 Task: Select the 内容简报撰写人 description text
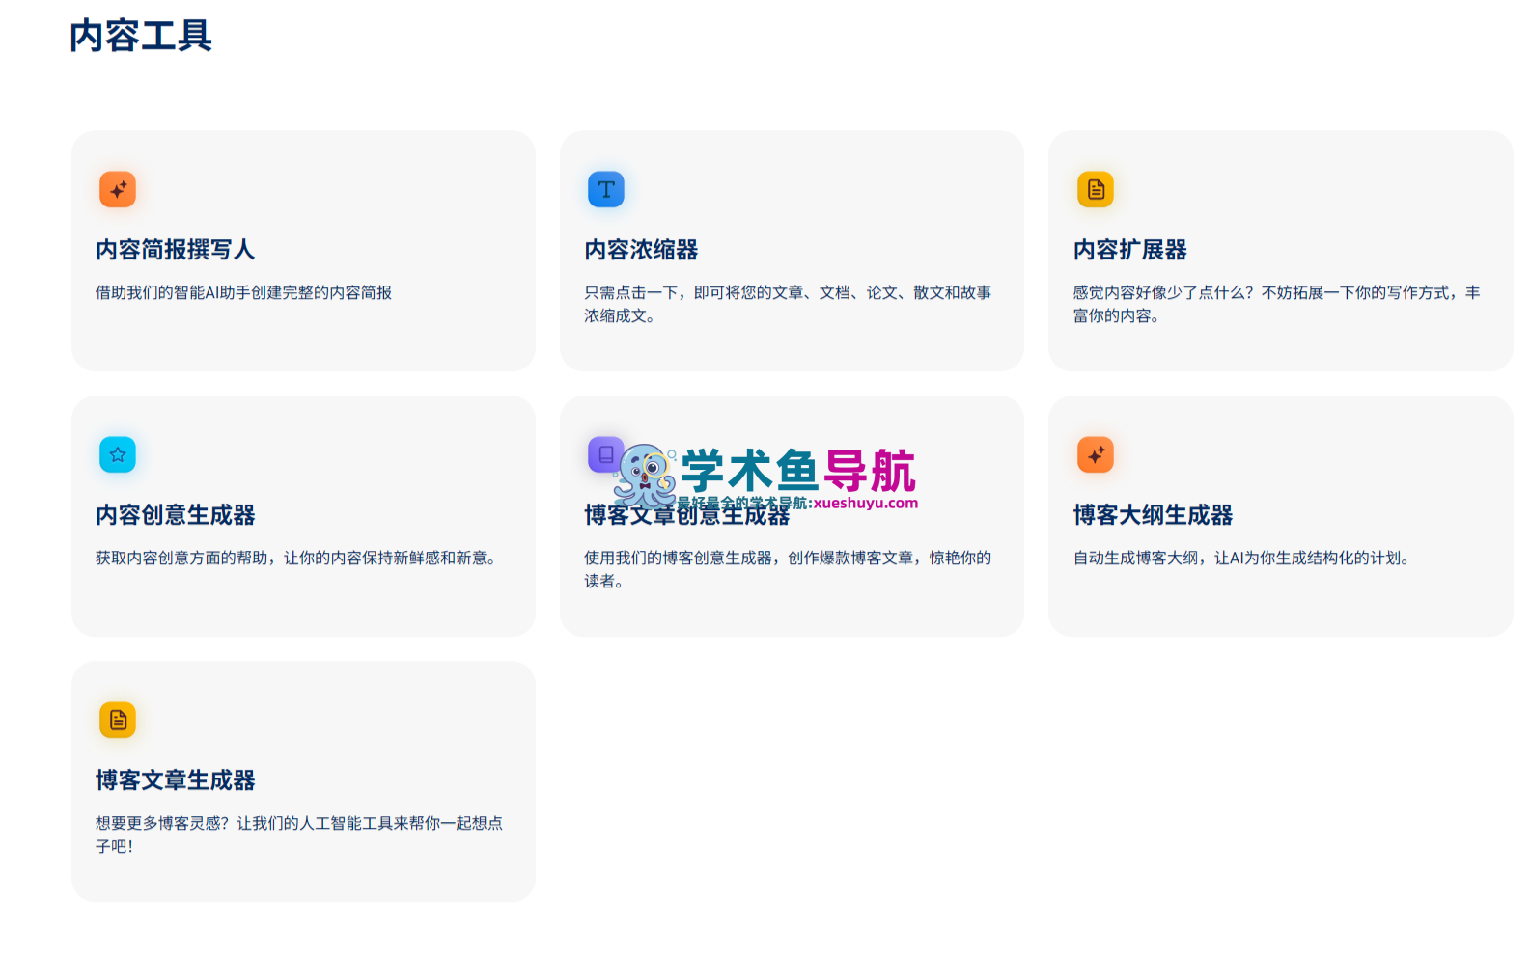[243, 292]
